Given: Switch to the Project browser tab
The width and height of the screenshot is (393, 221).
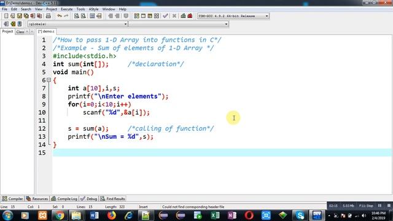Looking at the screenshot, I should pyautogui.click(x=7, y=31).
